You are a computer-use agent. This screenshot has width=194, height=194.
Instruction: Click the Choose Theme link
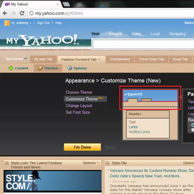pyautogui.click(x=79, y=92)
